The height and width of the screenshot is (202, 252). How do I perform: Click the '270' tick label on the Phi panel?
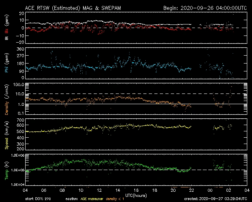[x=20, y=56]
